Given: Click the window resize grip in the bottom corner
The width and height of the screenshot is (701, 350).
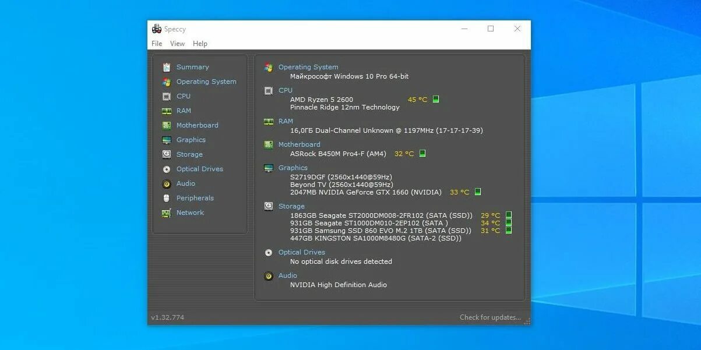Looking at the screenshot, I should point(527,321).
